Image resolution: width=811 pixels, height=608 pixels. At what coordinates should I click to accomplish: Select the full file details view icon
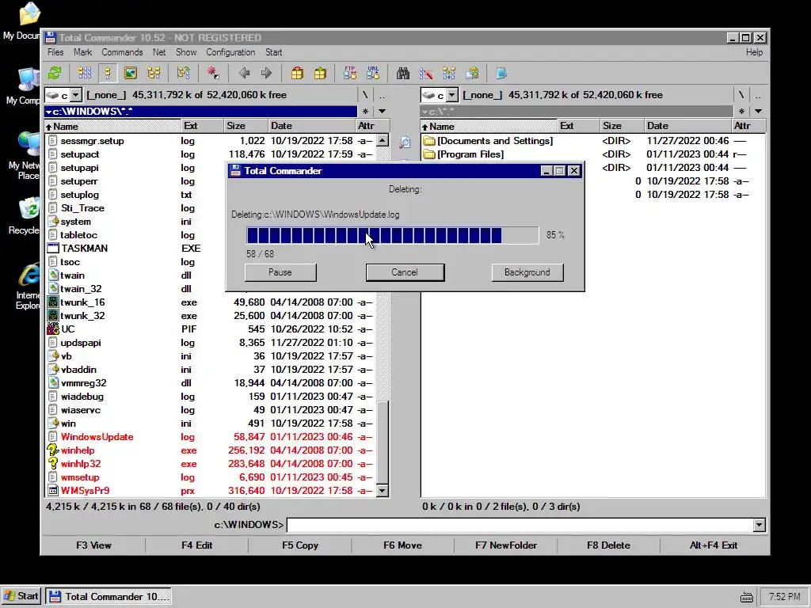108,73
